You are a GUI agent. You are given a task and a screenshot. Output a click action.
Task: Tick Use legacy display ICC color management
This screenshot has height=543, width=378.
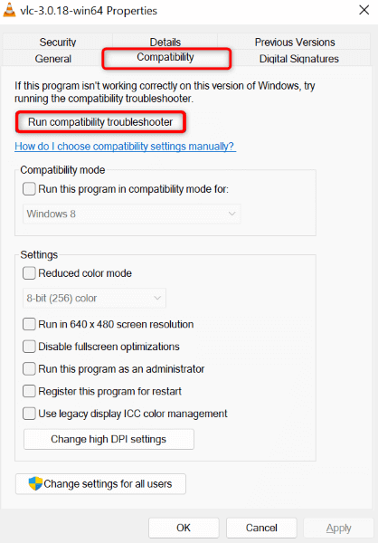29,414
